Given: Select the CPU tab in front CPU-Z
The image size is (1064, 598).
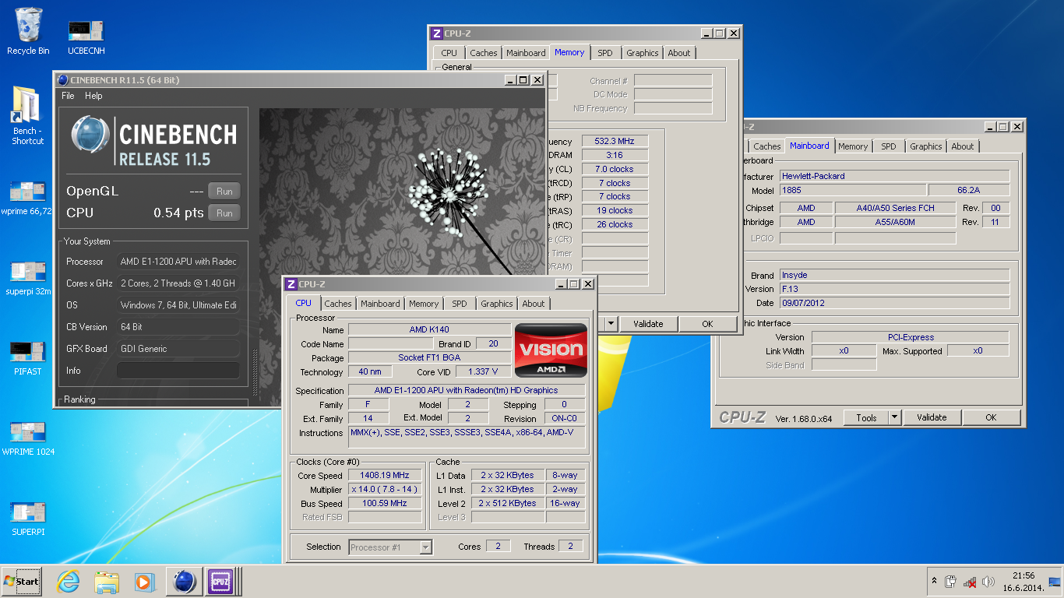Looking at the screenshot, I should [304, 304].
